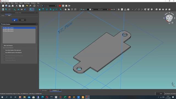Click the Open document icon
Viewport: 176px width, 99px height.
coord(6,6)
